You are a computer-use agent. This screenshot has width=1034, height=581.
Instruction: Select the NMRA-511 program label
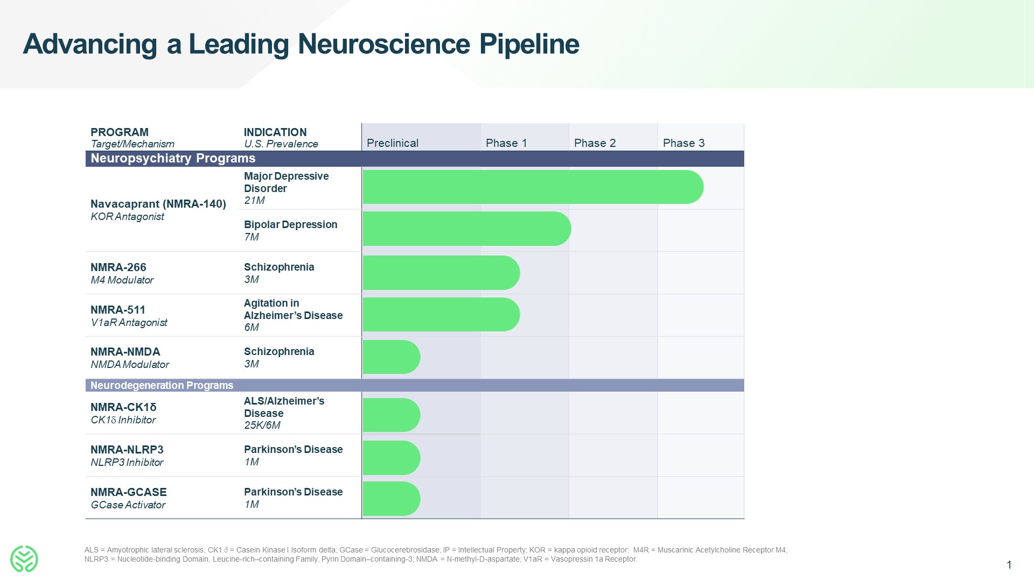pos(118,310)
